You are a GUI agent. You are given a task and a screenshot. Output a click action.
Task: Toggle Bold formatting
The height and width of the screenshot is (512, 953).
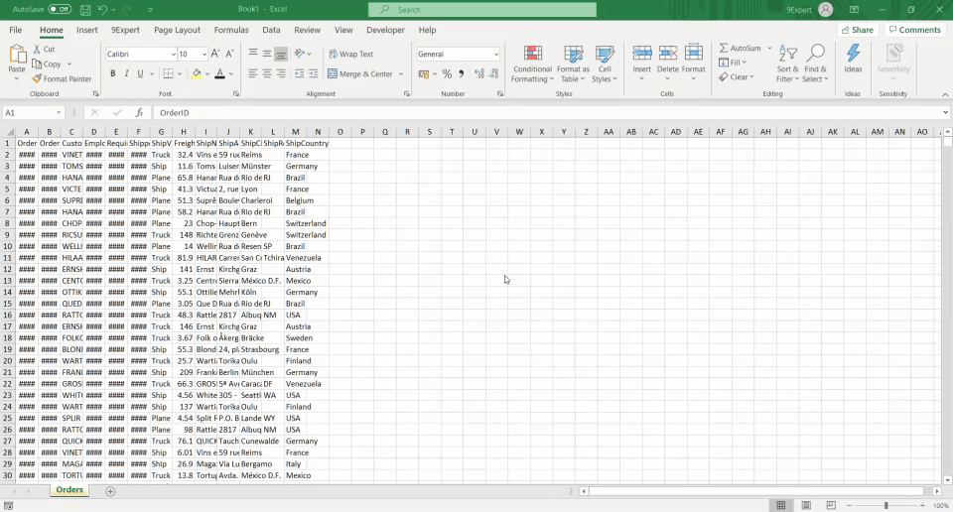(113, 73)
